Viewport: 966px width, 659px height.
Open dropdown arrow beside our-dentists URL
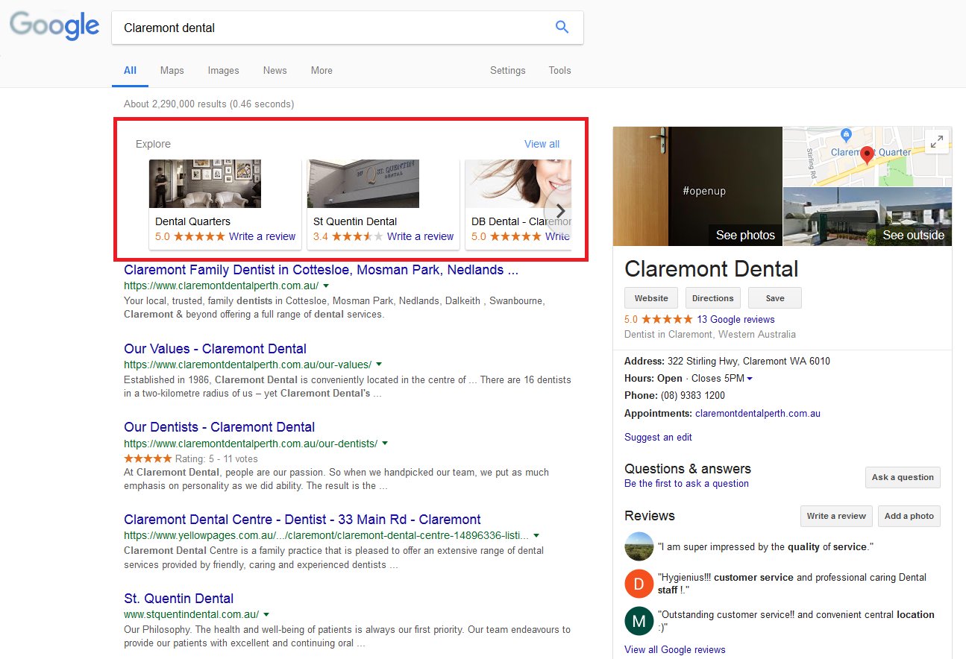click(385, 443)
